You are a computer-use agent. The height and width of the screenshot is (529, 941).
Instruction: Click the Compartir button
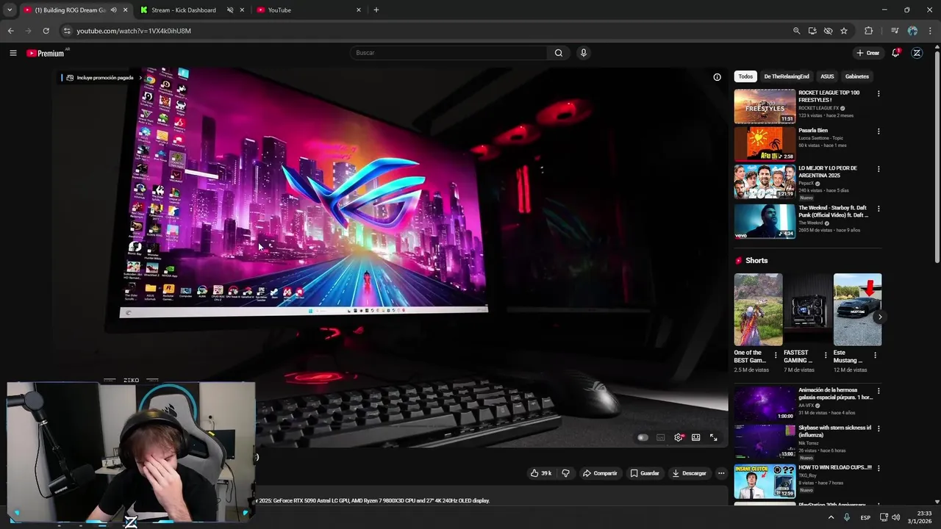point(600,473)
